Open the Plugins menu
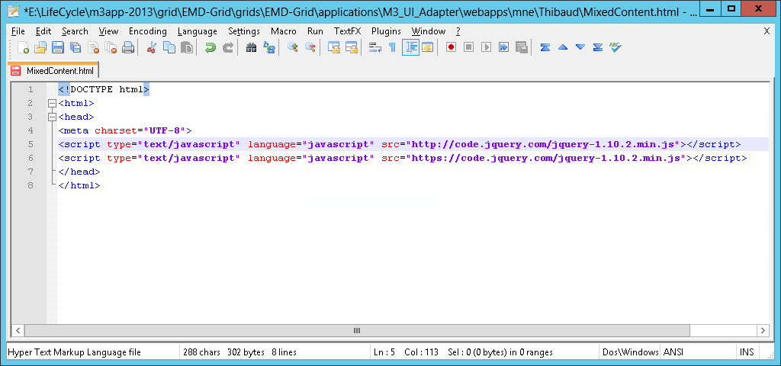The height and width of the screenshot is (366, 781). 386,31
